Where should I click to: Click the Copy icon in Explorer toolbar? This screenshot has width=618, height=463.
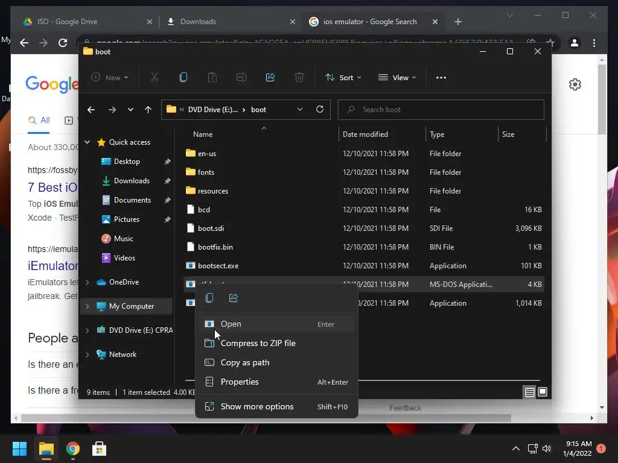(x=183, y=78)
